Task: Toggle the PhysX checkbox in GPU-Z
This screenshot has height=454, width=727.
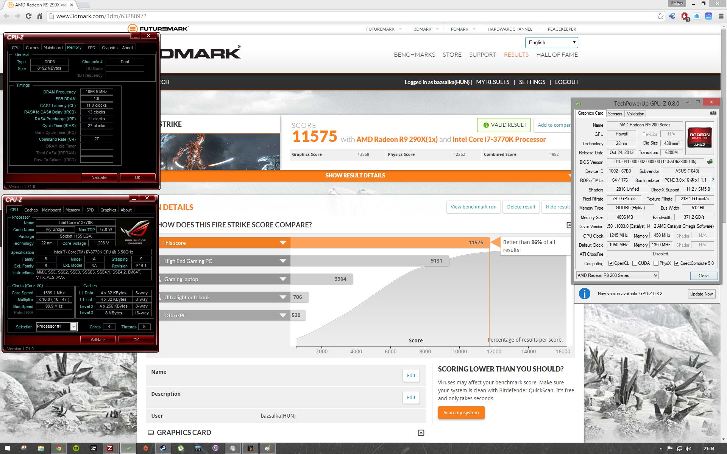Action: (656, 263)
